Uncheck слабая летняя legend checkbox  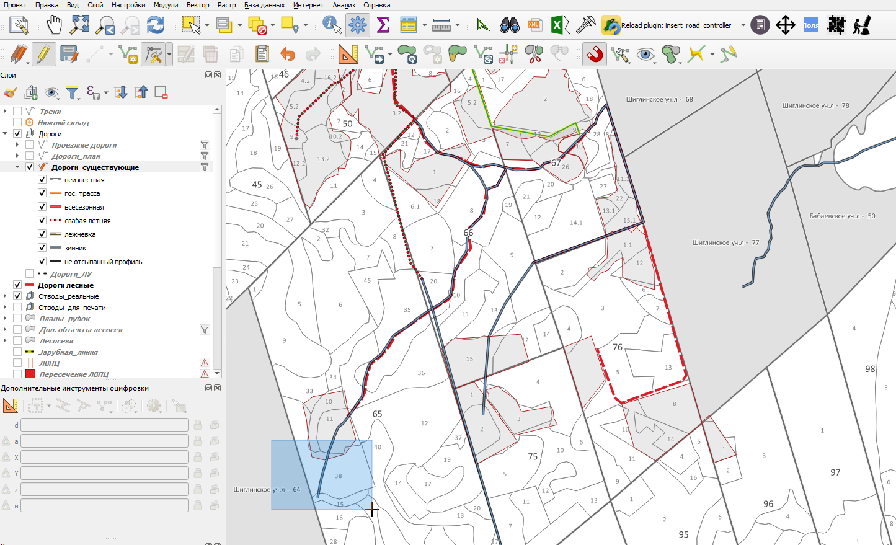[42, 221]
